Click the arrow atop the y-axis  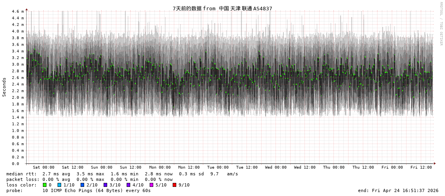(27, 9)
